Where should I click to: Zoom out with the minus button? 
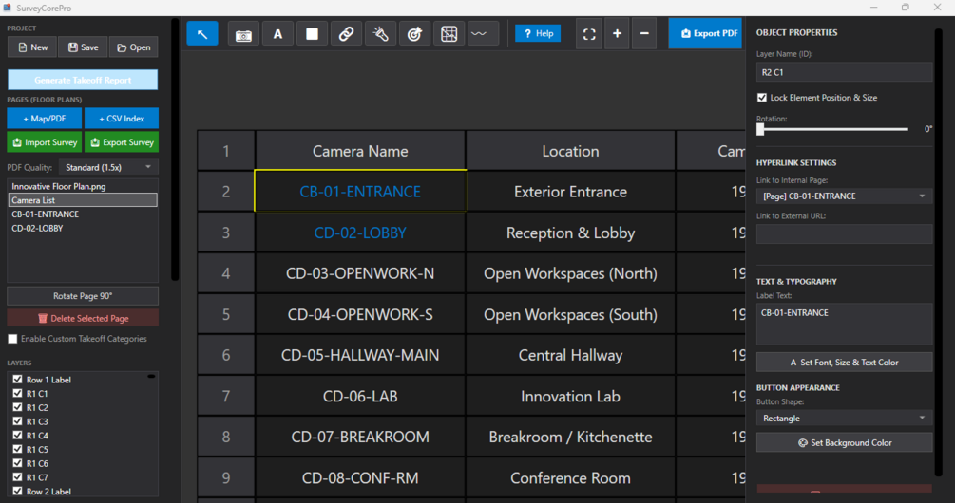click(644, 34)
